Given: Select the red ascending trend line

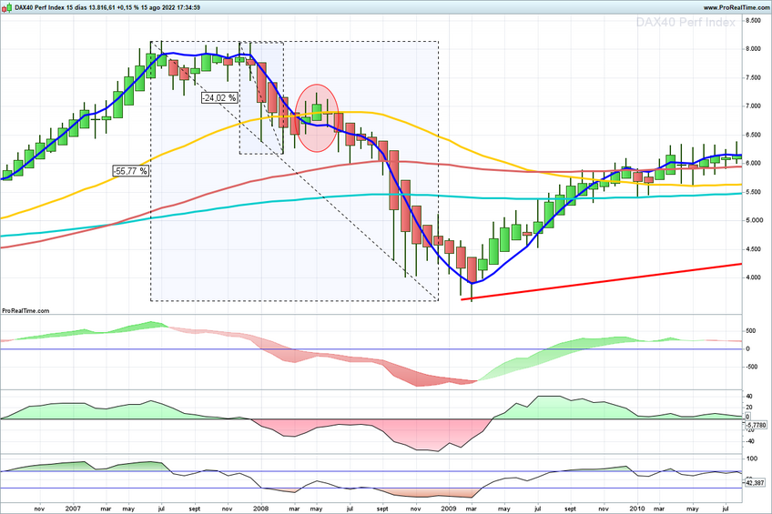Looking at the screenshot, I should click(601, 282).
